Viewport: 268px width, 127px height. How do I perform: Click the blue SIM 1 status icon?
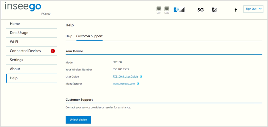pos(176,10)
